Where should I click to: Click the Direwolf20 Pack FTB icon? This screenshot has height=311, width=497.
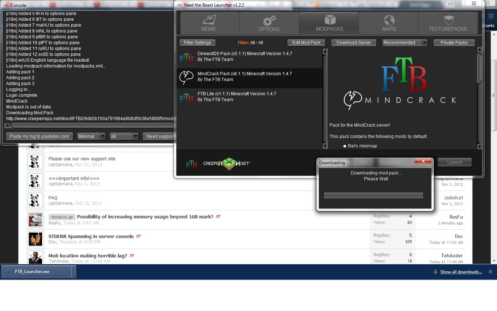tap(186, 58)
